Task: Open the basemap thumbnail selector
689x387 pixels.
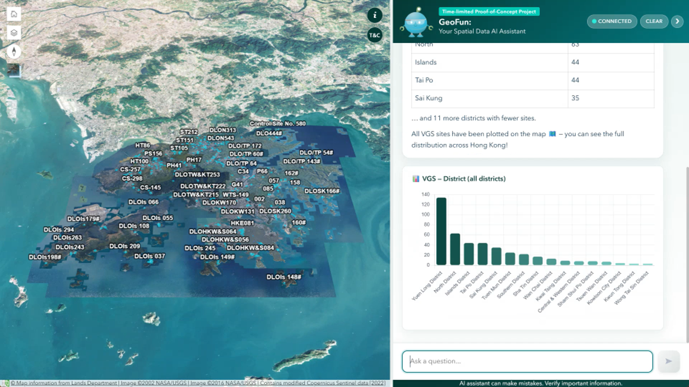Action: pyautogui.click(x=14, y=70)
